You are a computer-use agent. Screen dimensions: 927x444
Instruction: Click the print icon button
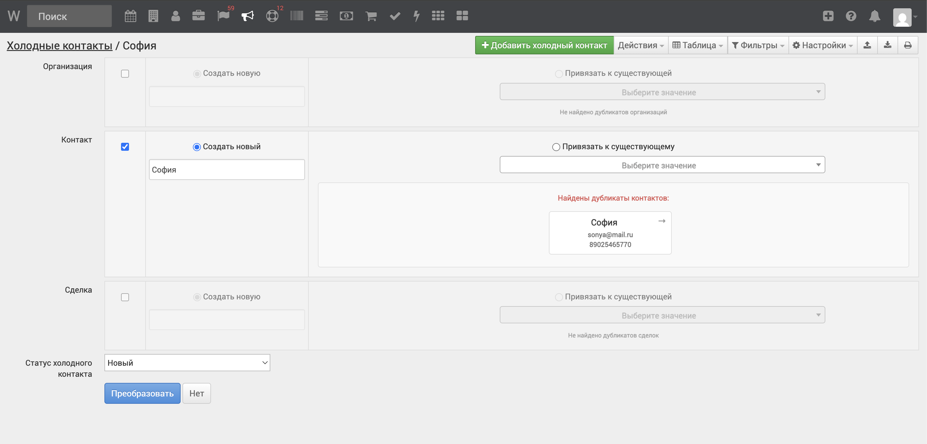[908, 45]
